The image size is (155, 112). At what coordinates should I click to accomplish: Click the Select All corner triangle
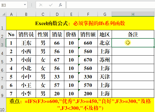point(4,14)
